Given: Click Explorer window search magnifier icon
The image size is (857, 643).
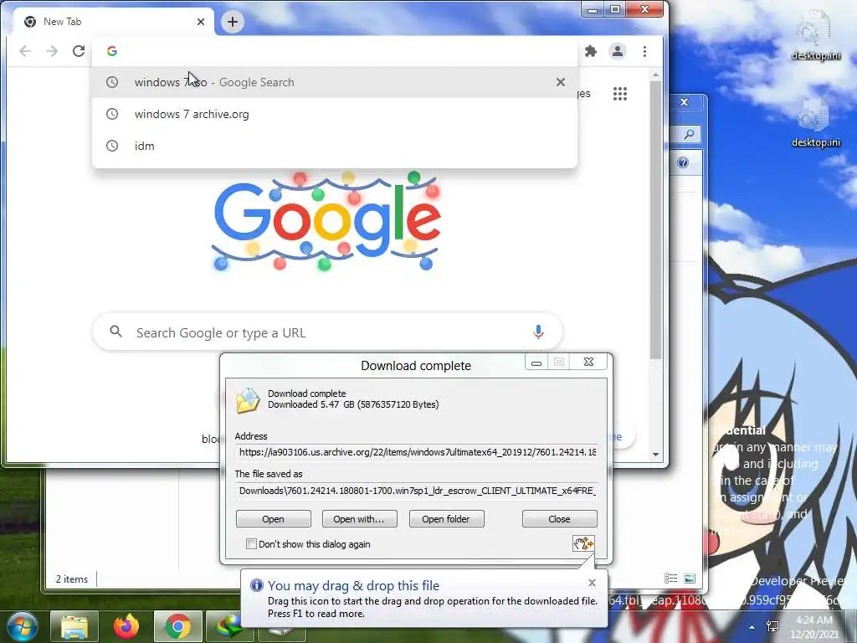Looking at the screenshot, I should pos(690,134).
